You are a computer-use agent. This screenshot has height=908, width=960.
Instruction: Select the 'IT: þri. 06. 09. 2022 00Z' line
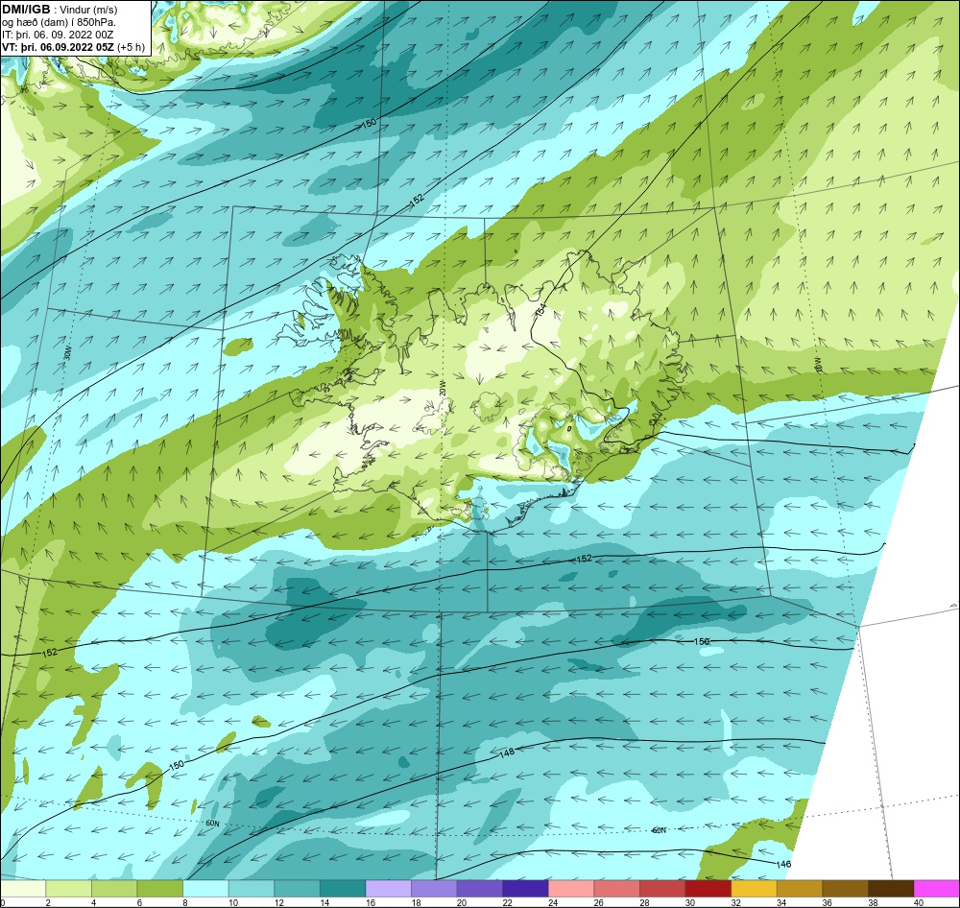click(x=58, y=35)
